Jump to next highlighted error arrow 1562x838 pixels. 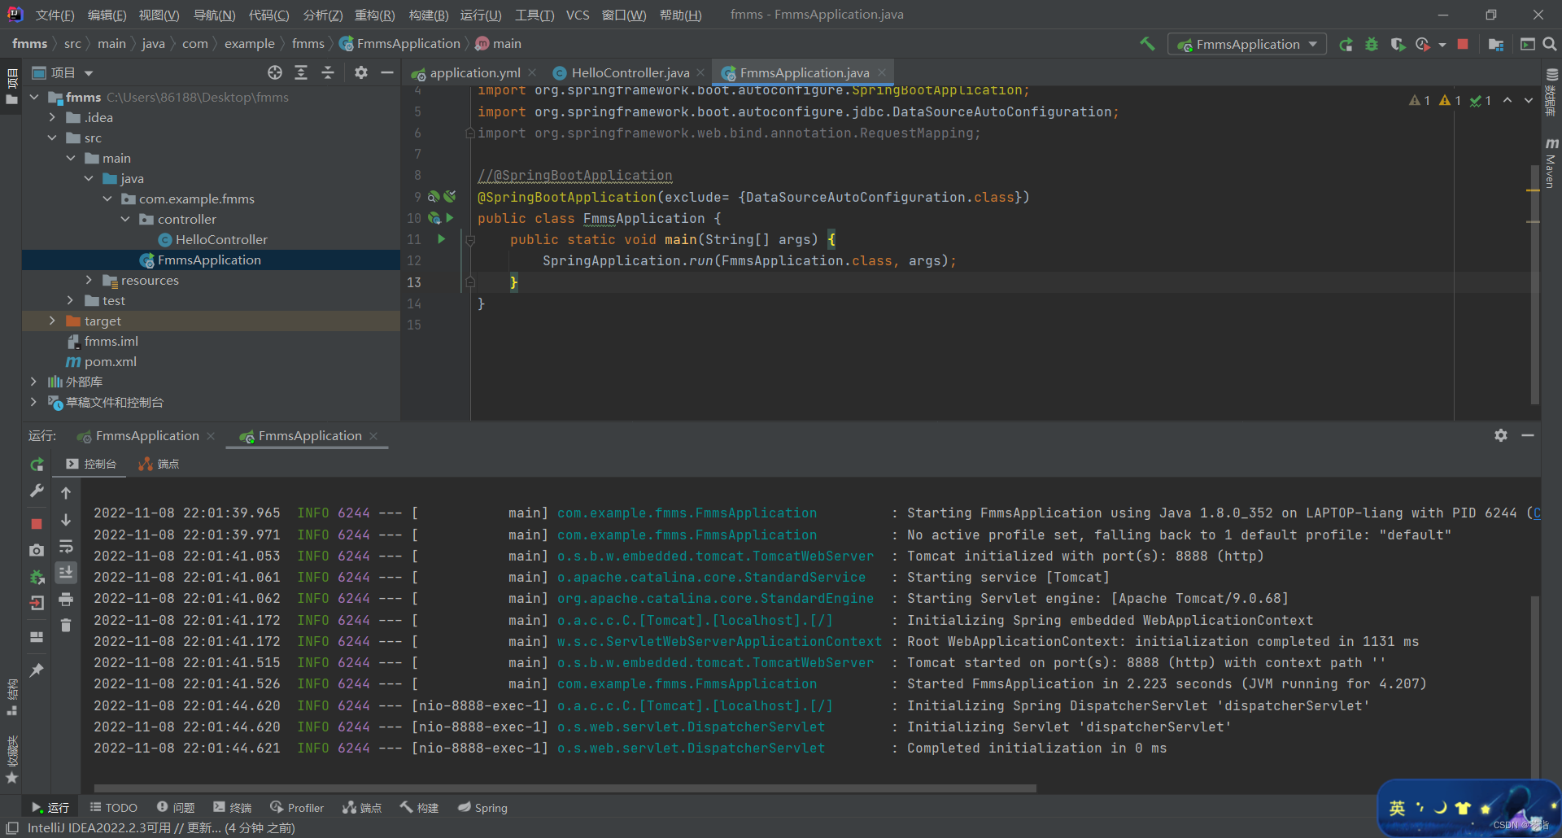point(1529,100)
